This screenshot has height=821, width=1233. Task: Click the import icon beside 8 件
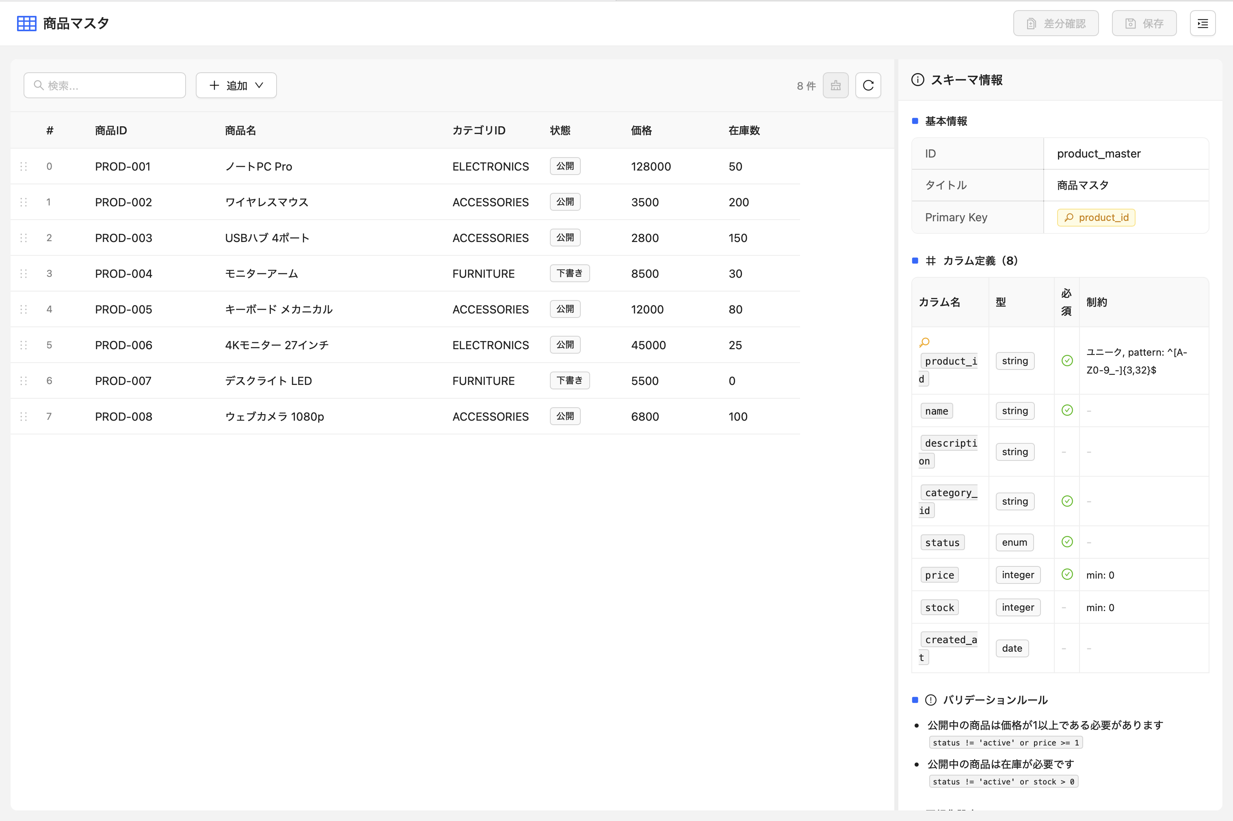[835, 85]
